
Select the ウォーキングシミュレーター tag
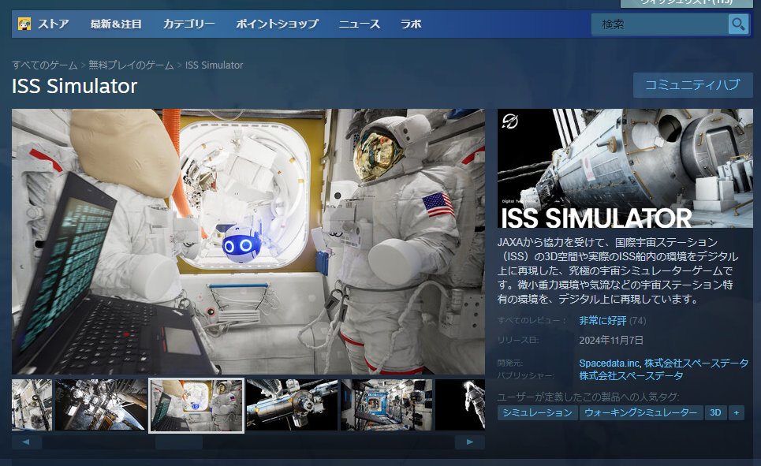pyautogui.click(x=641, y=412)
